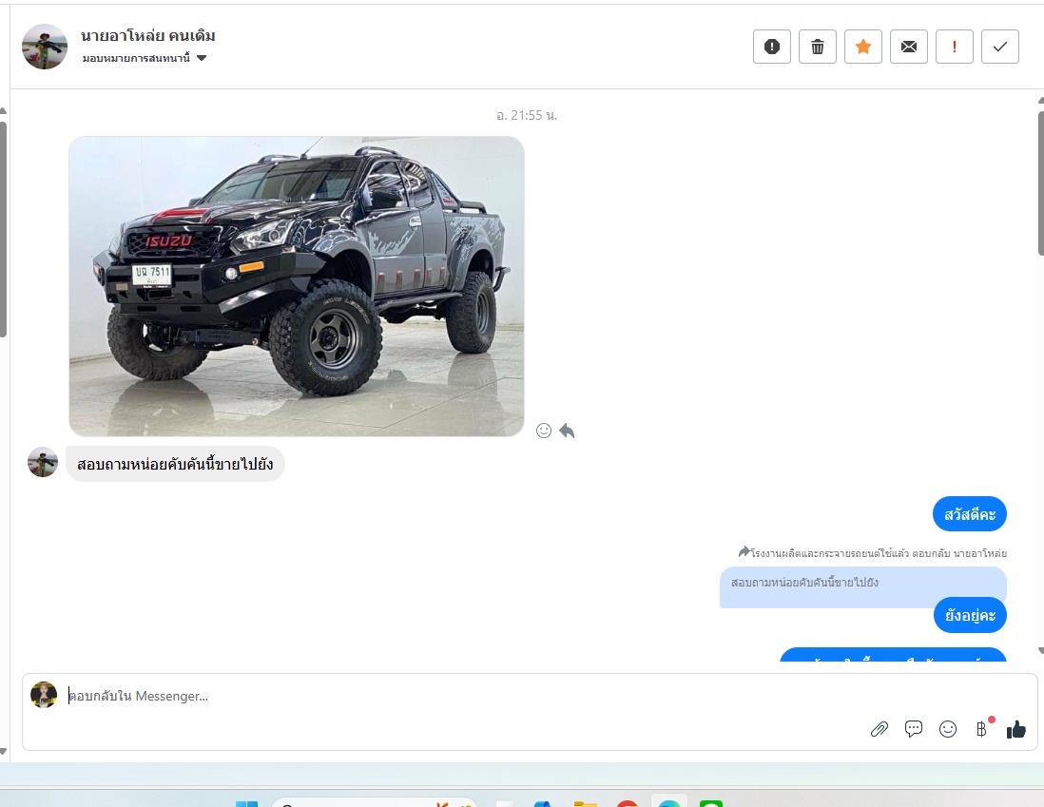Viewport: 1044px width, 807px height.
Task: Select the sent message ยังอยู่คะ
Action: [x=970, y=615]
